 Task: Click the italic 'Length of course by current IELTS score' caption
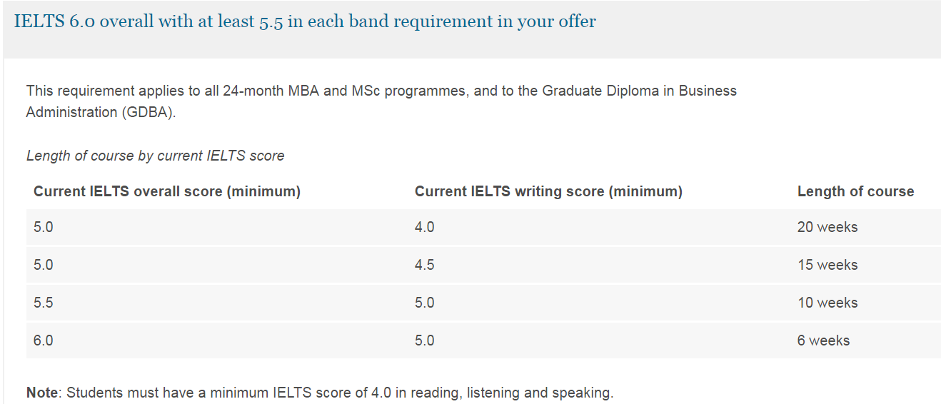[x=155, y=156]
